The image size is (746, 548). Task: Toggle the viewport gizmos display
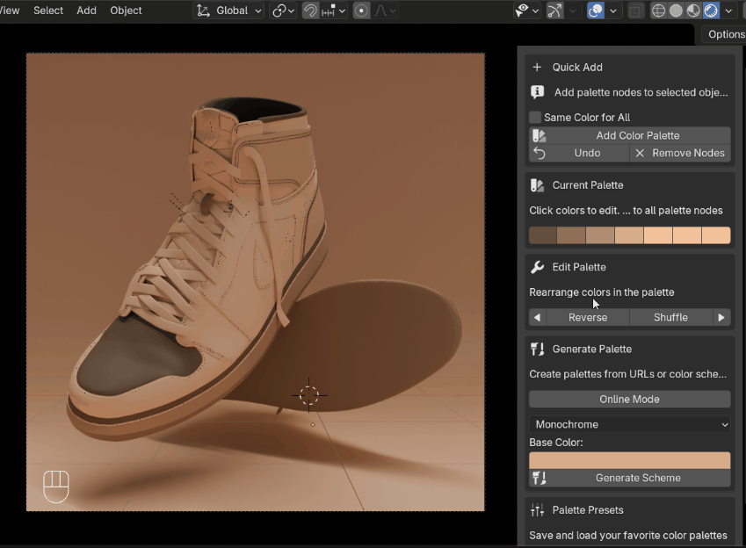click(552, 11)
